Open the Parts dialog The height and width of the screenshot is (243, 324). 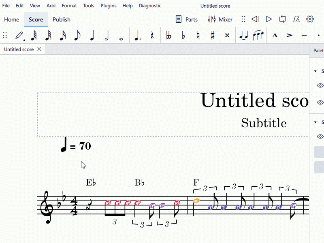[x=187, y=19]
